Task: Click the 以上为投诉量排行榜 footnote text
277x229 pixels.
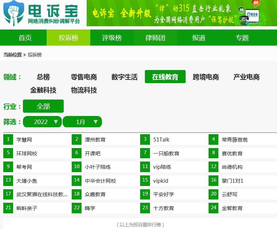Action: pos(140,225)
